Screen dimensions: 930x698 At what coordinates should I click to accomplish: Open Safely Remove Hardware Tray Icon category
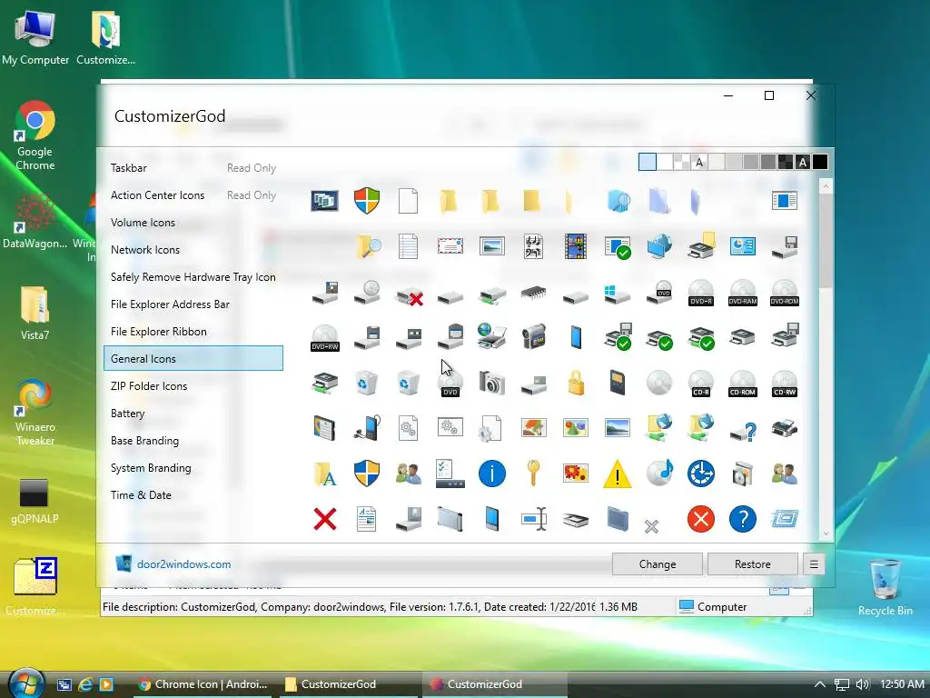(193, 277)
